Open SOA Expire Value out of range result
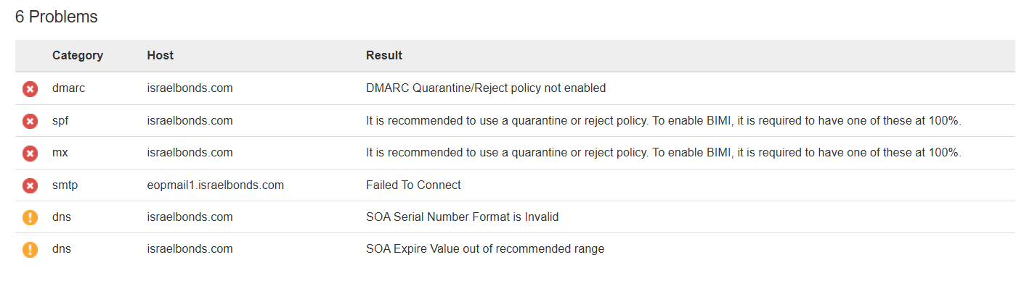Image resolution: width=1016 pixels, height=281 pixels. (485, 249)
